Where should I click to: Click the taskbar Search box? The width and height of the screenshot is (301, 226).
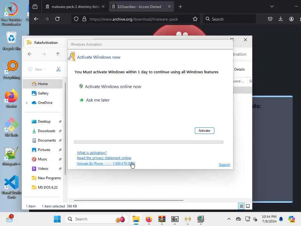[x=96, y=219]
